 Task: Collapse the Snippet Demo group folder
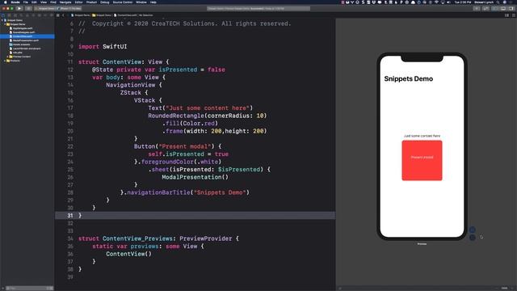(5, 24)
